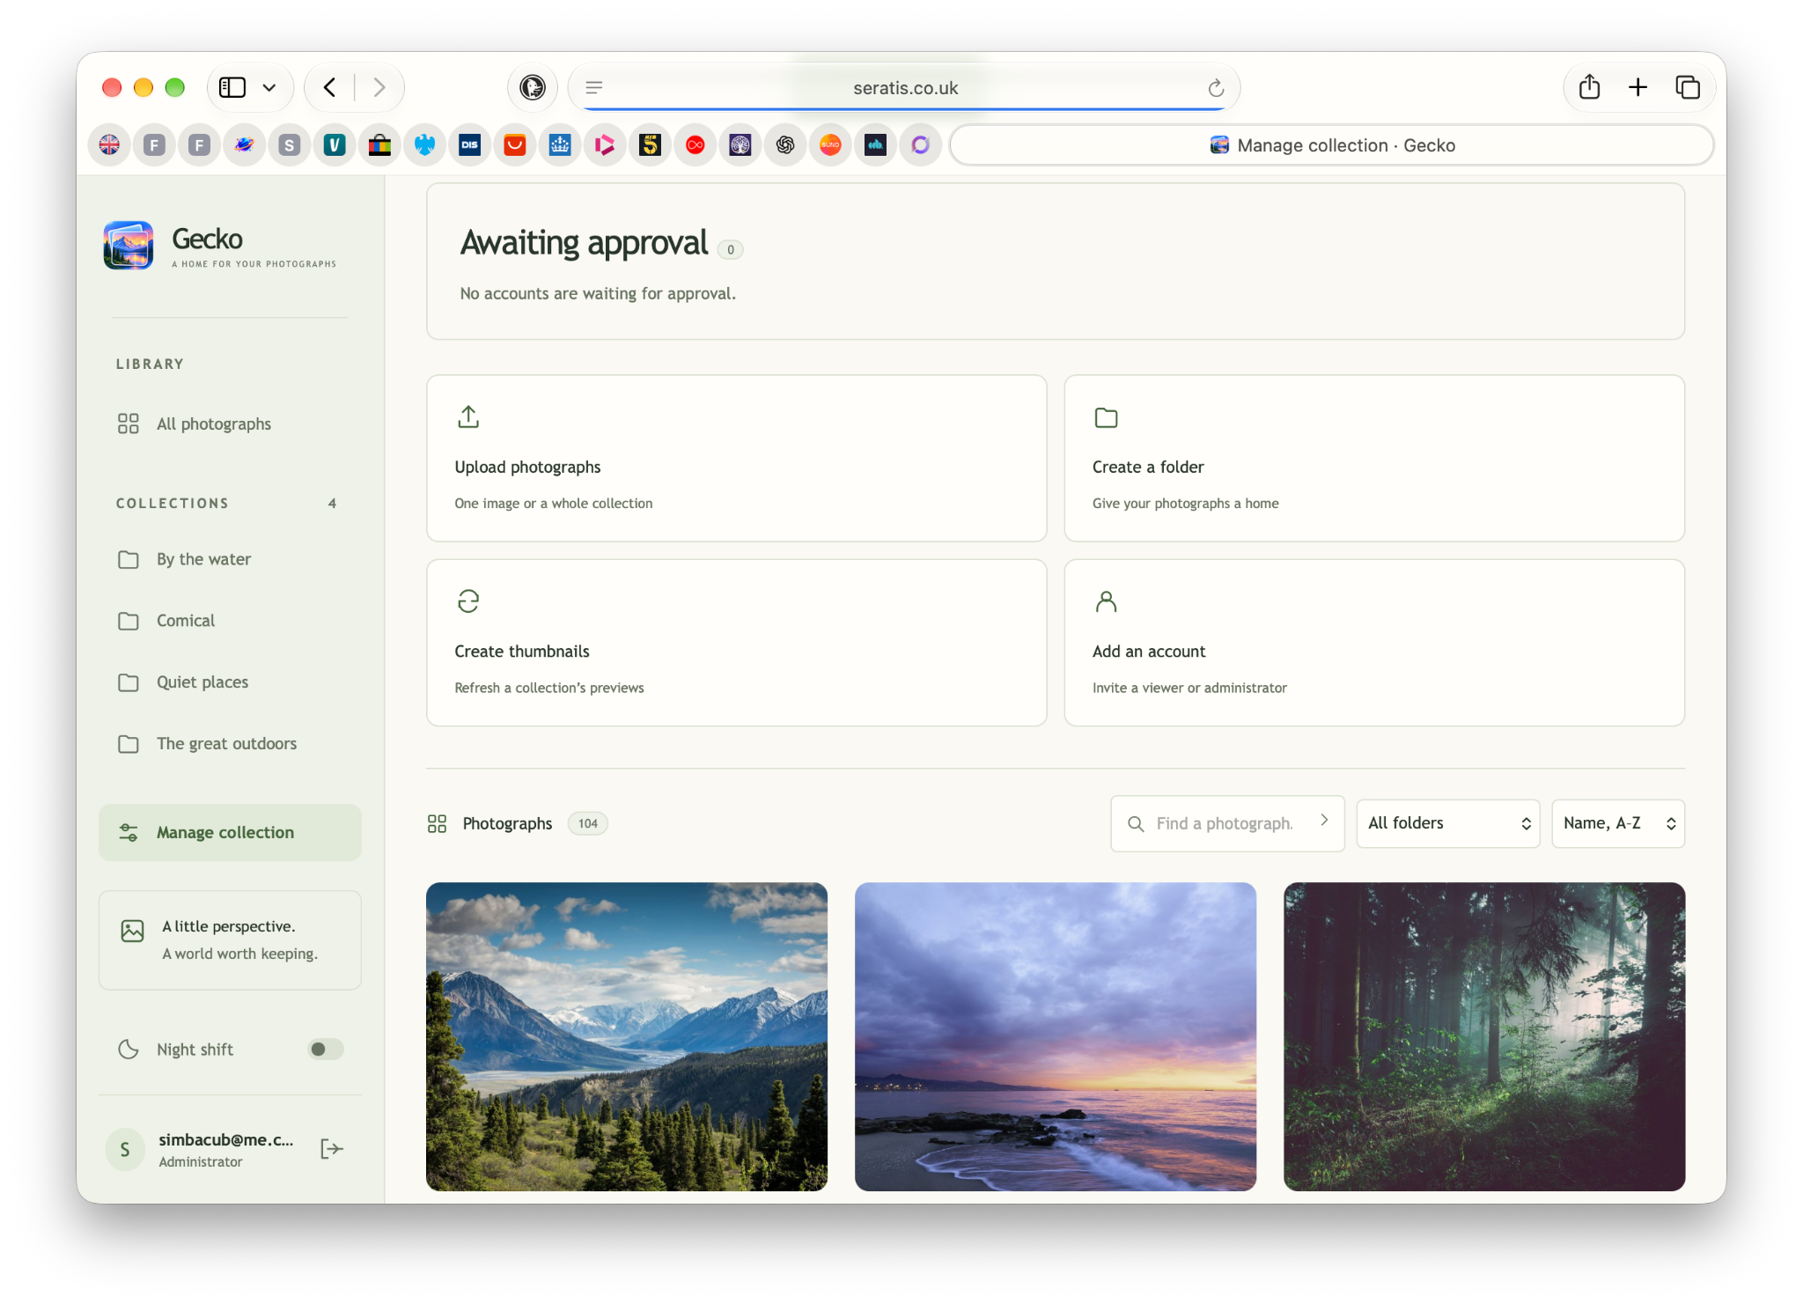Open the mountain valley photograph thumbnail

pyautogui.click(x=627, y=1036)
